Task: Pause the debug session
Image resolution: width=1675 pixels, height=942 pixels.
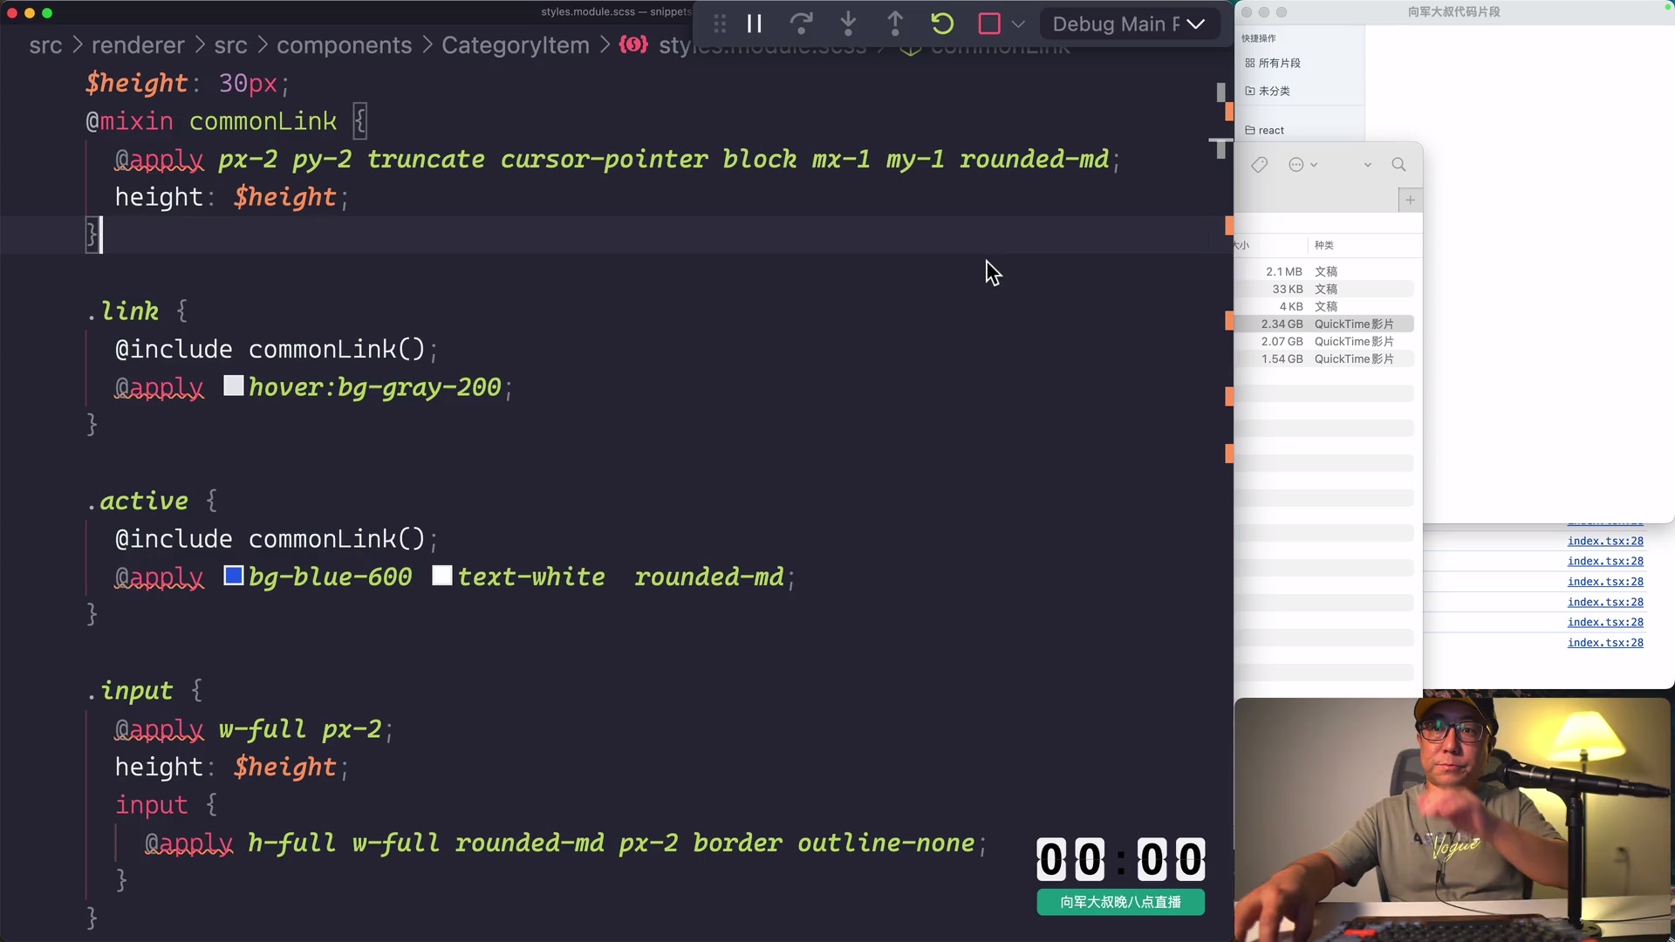Action: (754, 24)
